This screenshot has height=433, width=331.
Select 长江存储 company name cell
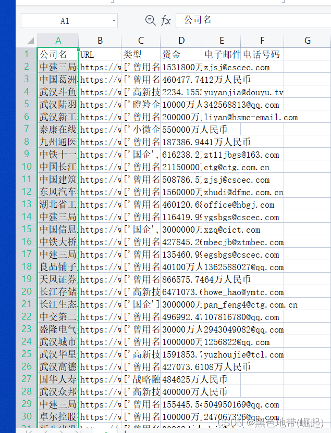point(58,291)
